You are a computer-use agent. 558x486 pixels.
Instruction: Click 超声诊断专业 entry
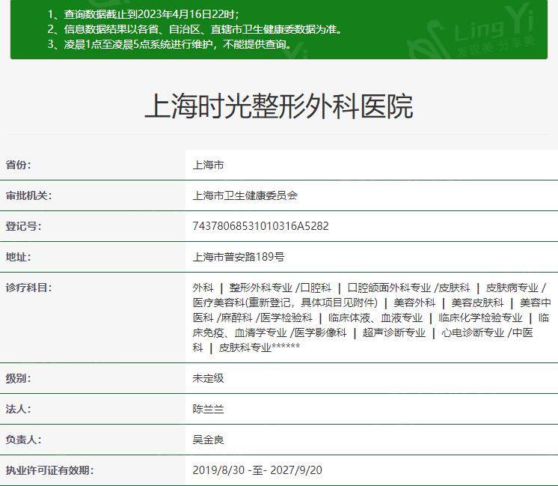point(394,332)
